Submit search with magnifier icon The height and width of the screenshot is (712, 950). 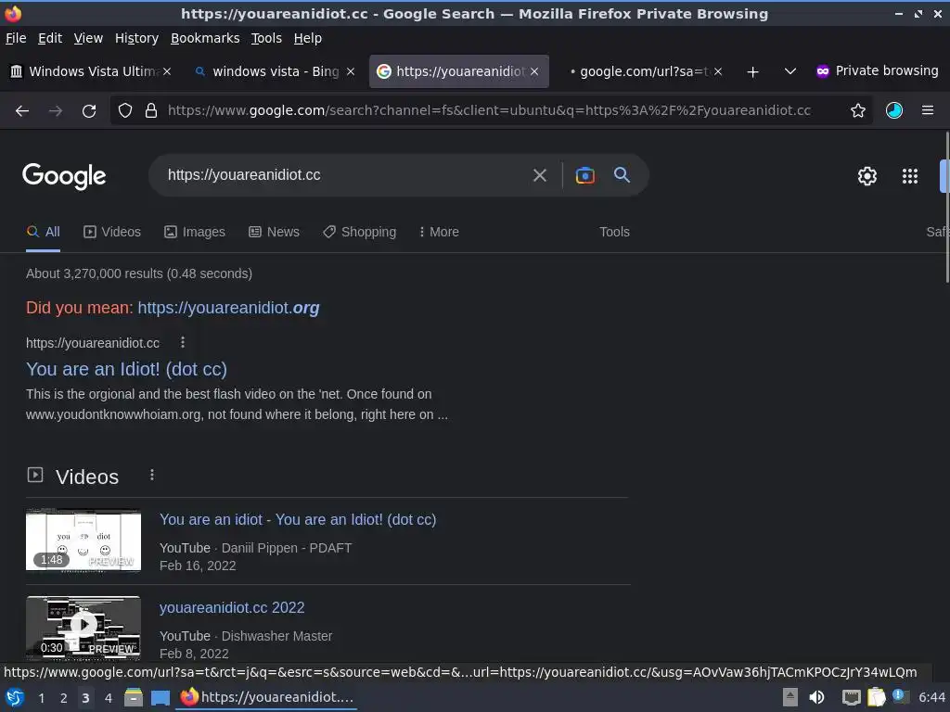point(622,175)
